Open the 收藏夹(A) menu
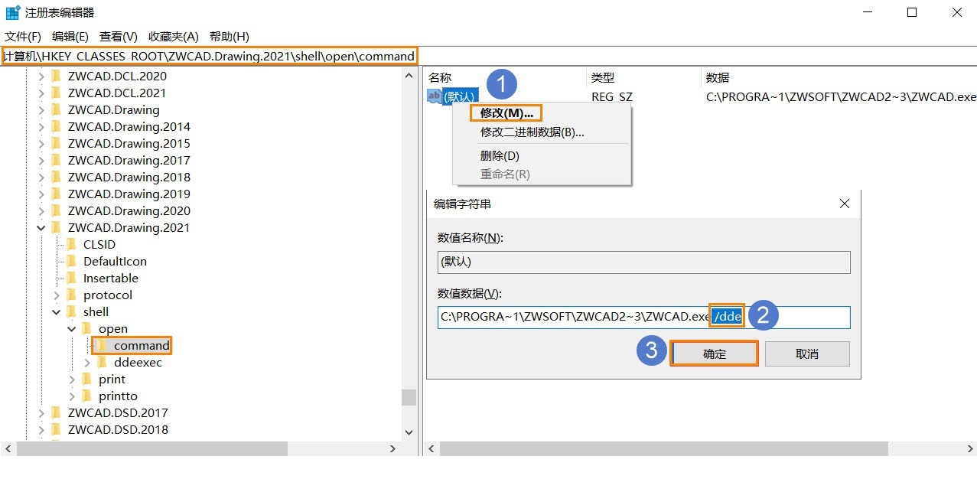 click(x=174, y=36)
